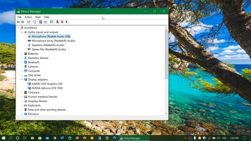The image size is (251, 141).
Task: Expand the Firmware category arrow
Action: point(22,92)
